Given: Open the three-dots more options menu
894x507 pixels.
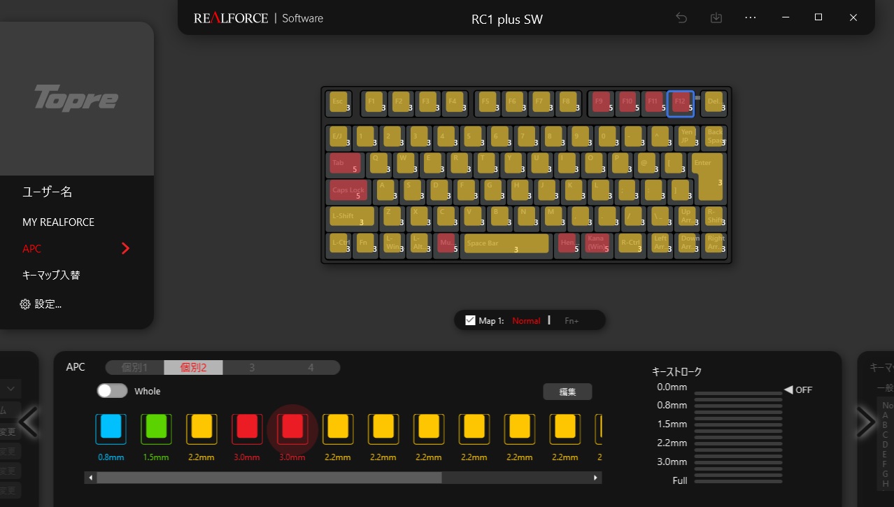Looking at the screenshot, I should click(751, 18).
